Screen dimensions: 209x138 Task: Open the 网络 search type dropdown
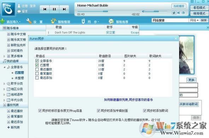[x=194, y=20]
